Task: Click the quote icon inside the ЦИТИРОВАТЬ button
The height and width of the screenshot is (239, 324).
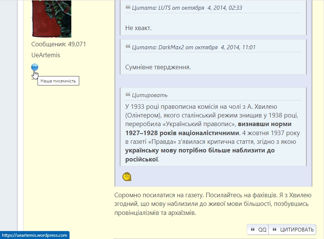Action: click(275, 230)
